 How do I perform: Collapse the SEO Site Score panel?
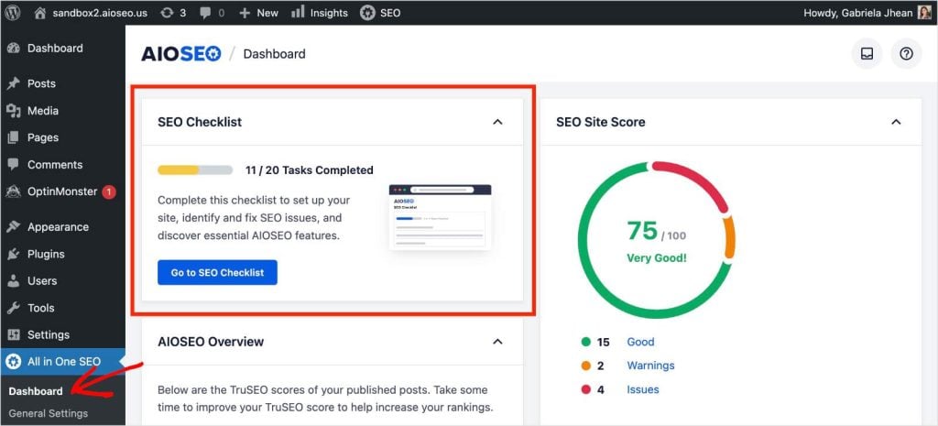896,122
